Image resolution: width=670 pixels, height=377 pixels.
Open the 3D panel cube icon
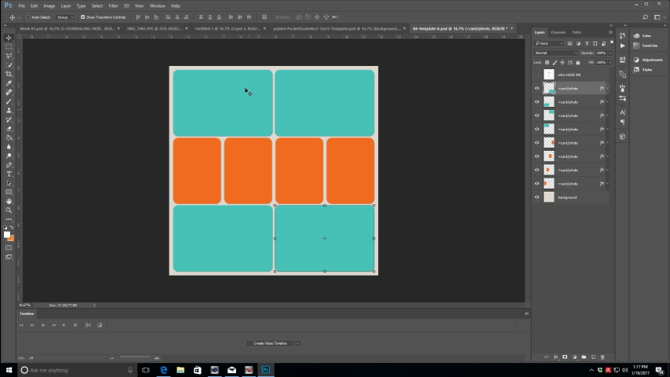(x=623, y=137)
